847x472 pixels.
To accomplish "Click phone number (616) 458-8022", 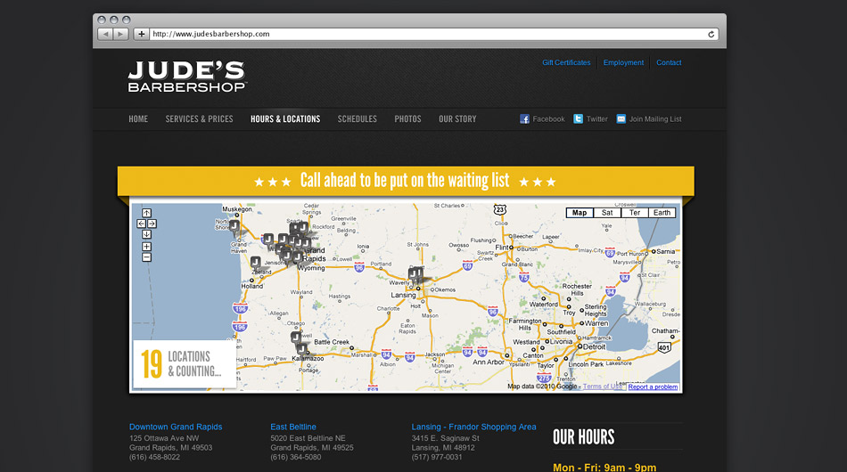I will (x=154, y=458).
